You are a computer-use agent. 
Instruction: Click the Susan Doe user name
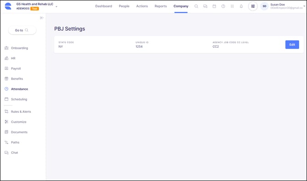278,5
